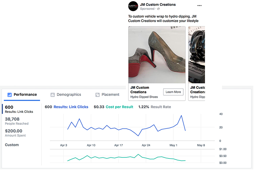The width and height of the screenshot is (255, 170).
Task: Click the Demographics people icon
Action: 52,95
